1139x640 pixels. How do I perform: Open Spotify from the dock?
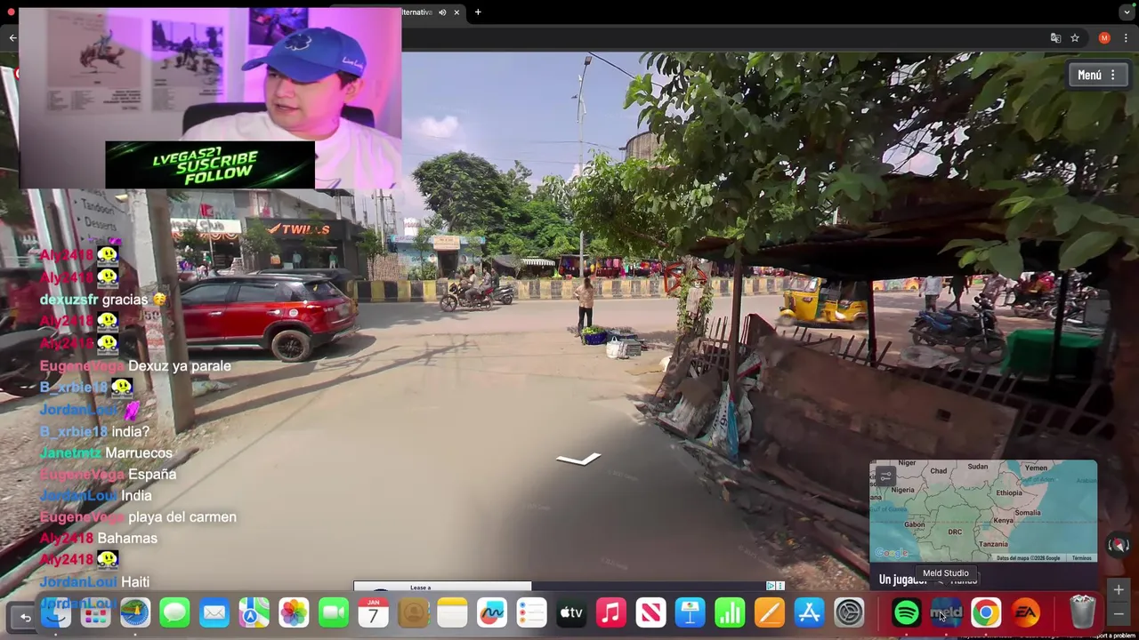tap(906, 613)
